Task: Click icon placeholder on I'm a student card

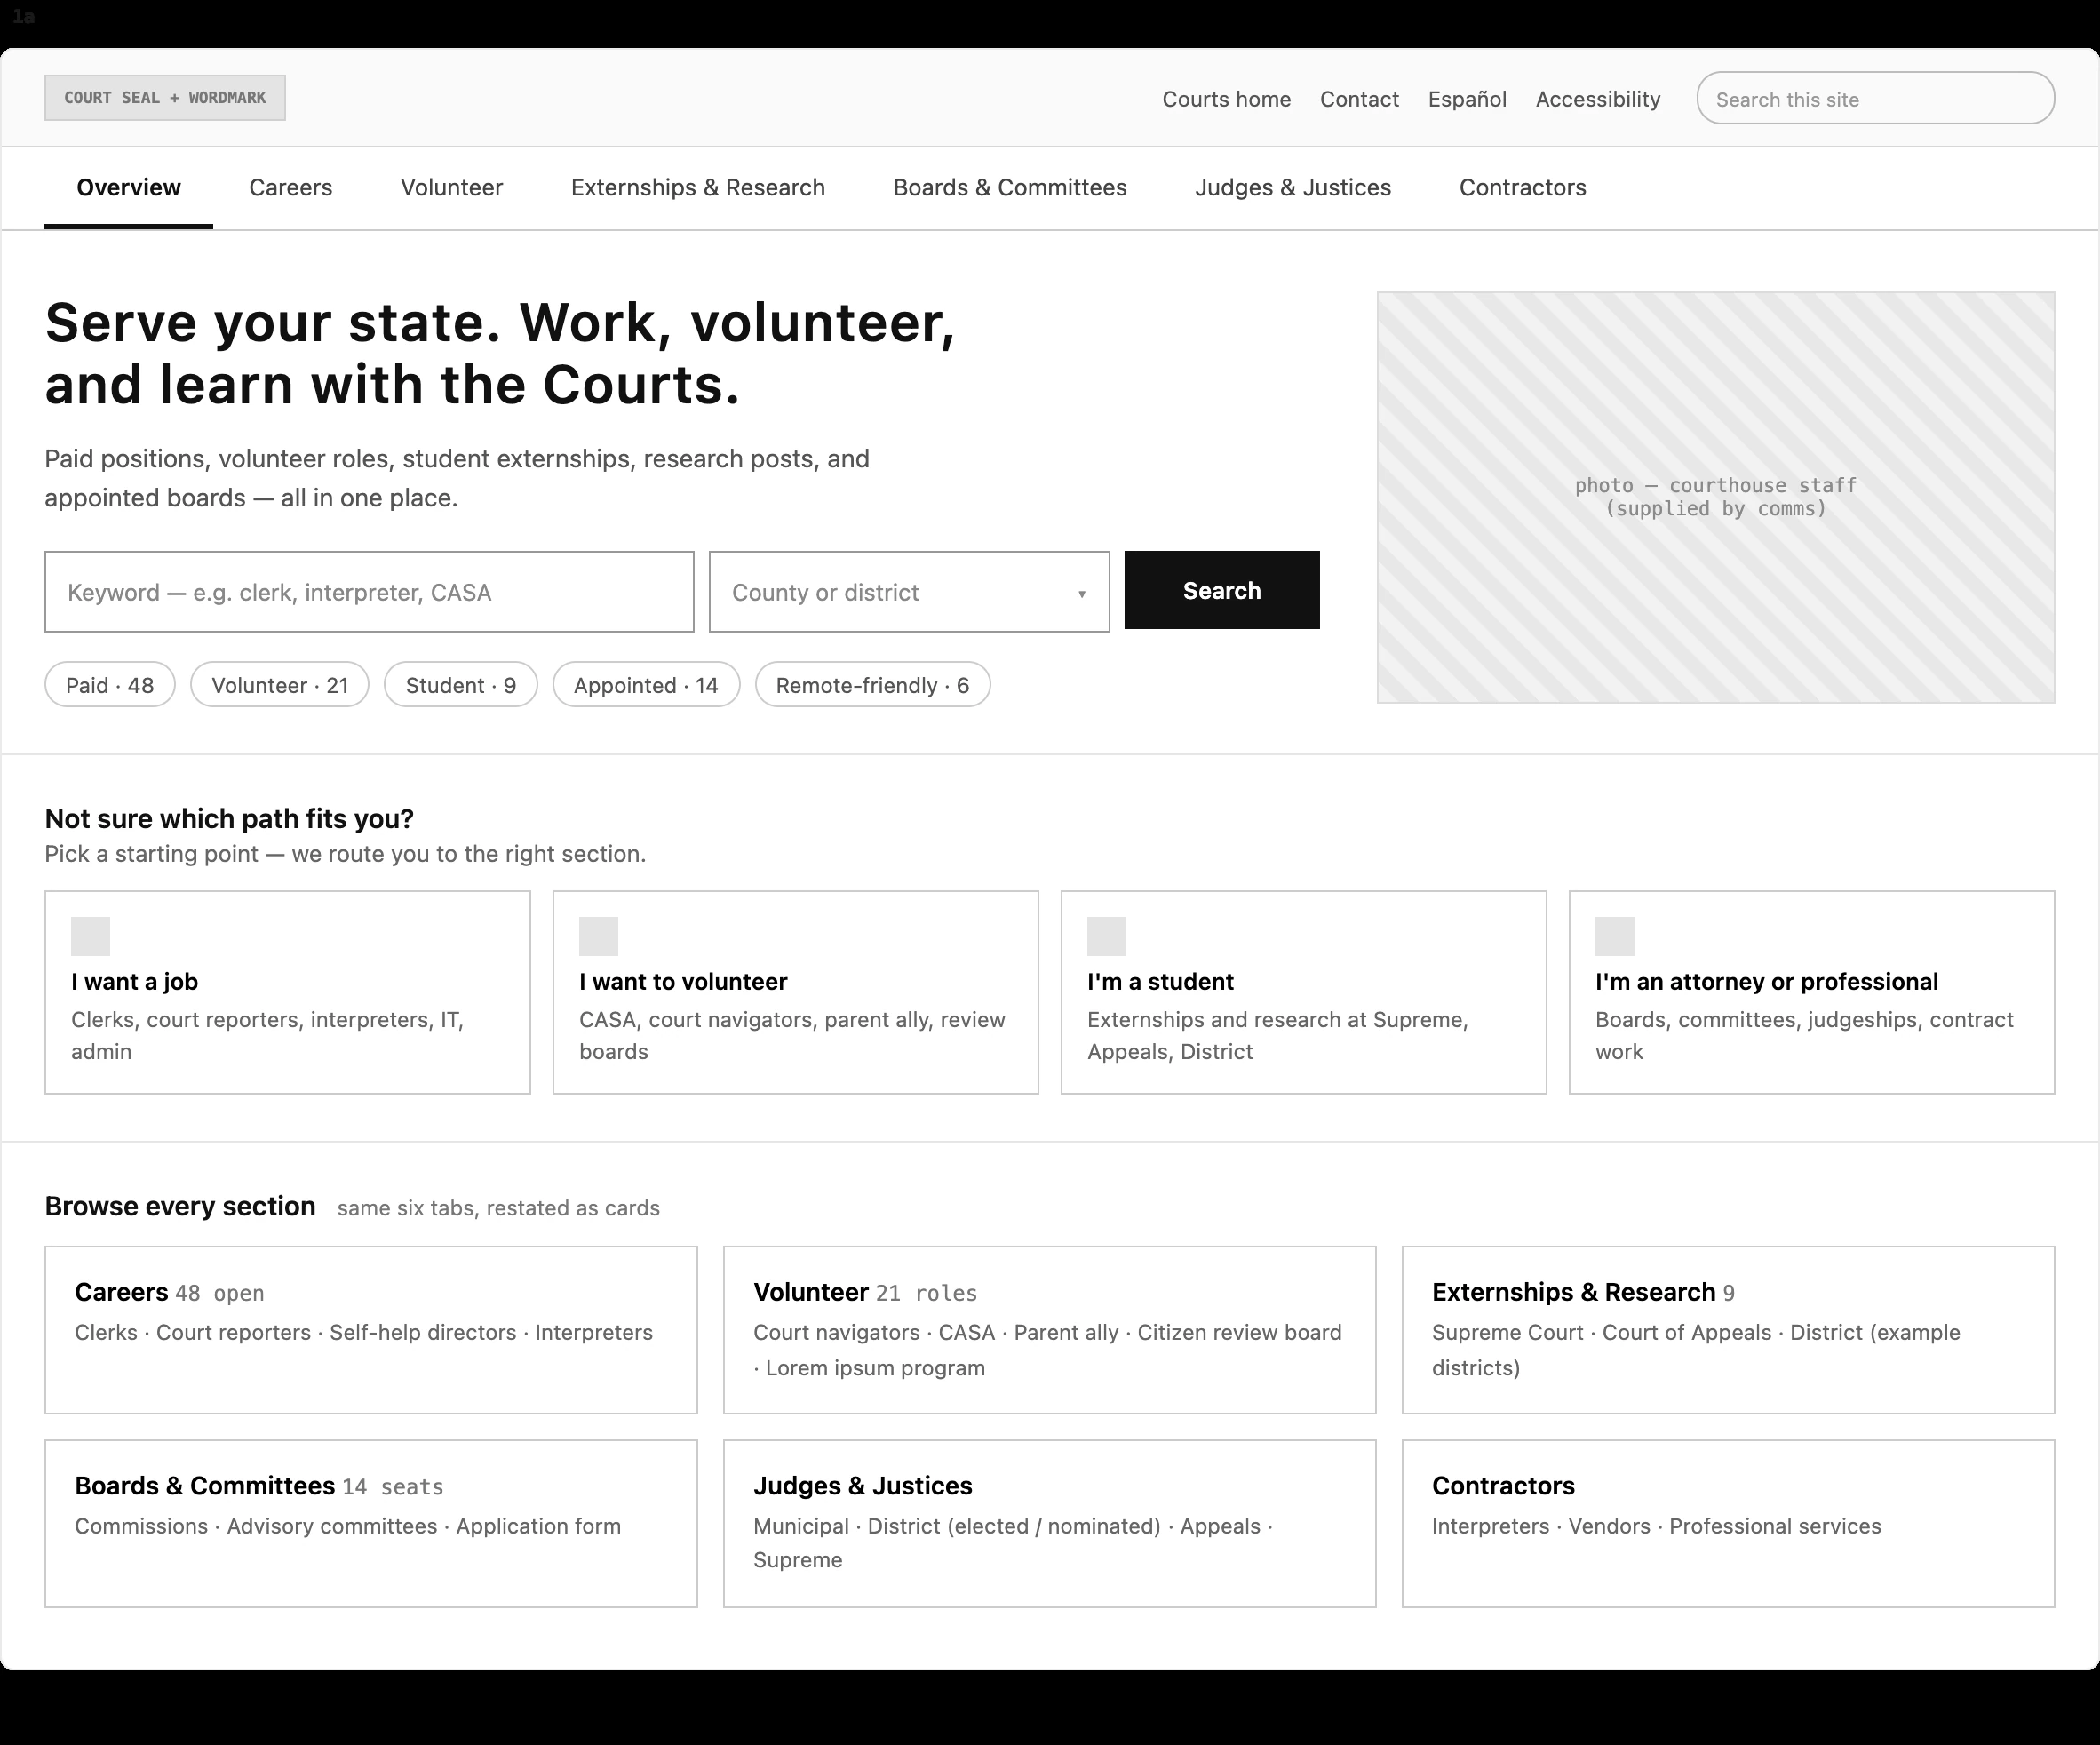Action: click(x=1106, y=936)
